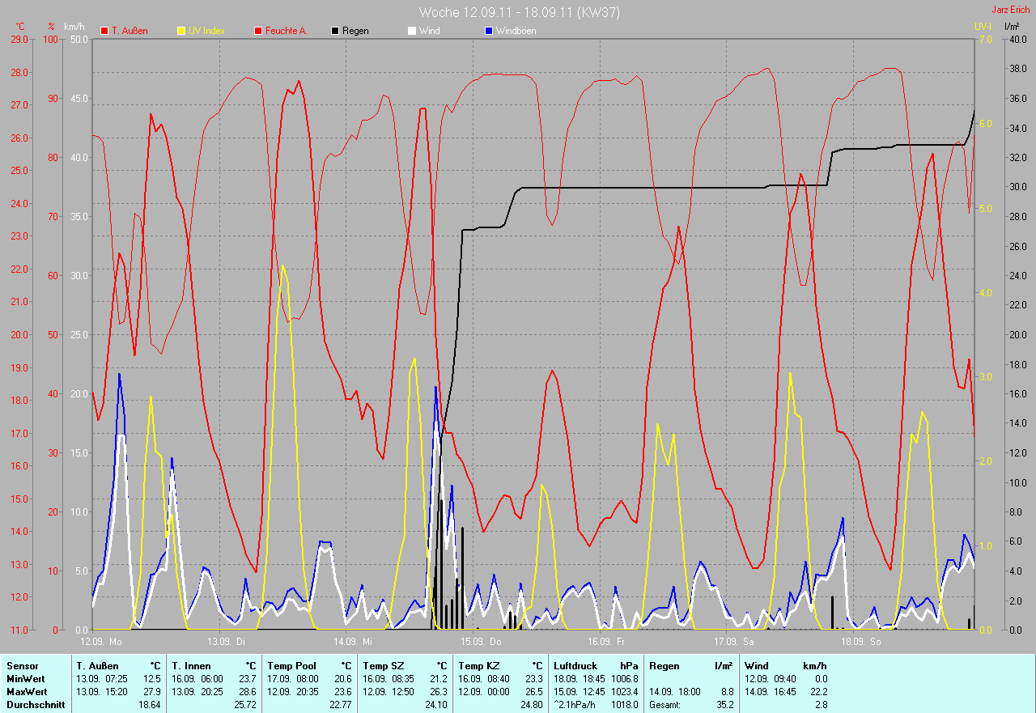Click the '12.09. 20:35' timestamp

click(295, 692)
